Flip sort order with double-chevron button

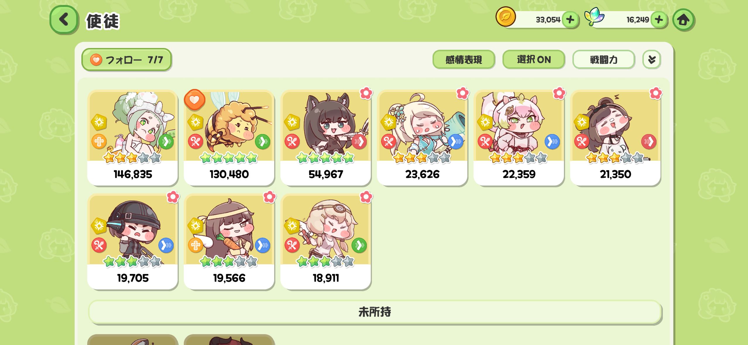(651, 60)
